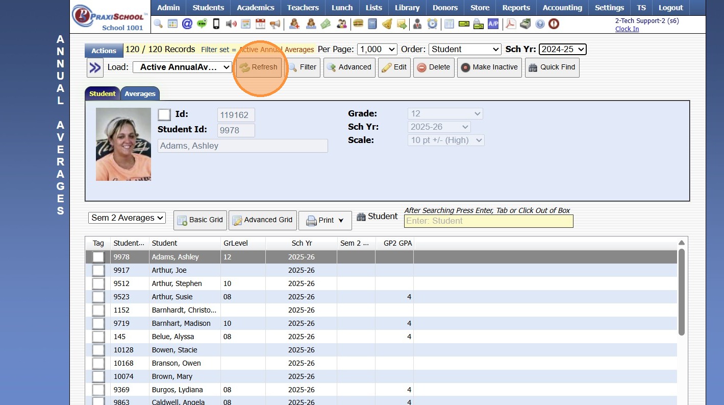Open the Sch Yr 2024-25 dropdown

tap(562, 50)
